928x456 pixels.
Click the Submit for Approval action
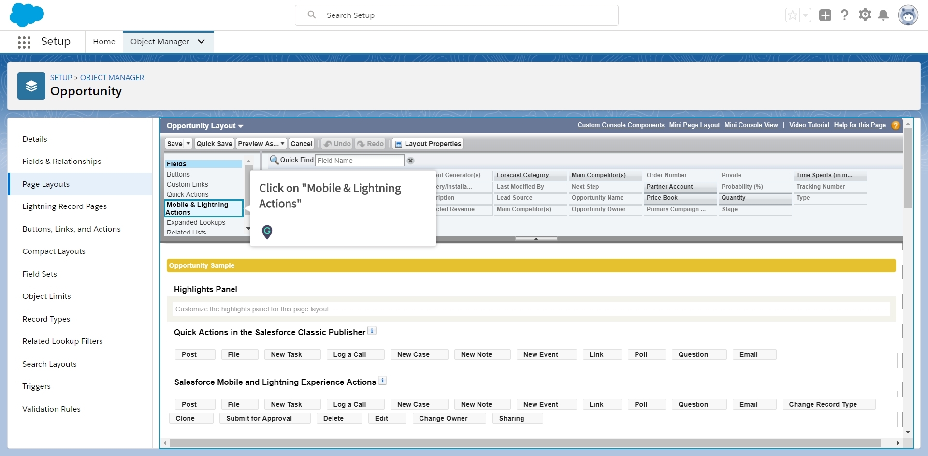pos(264,418)
